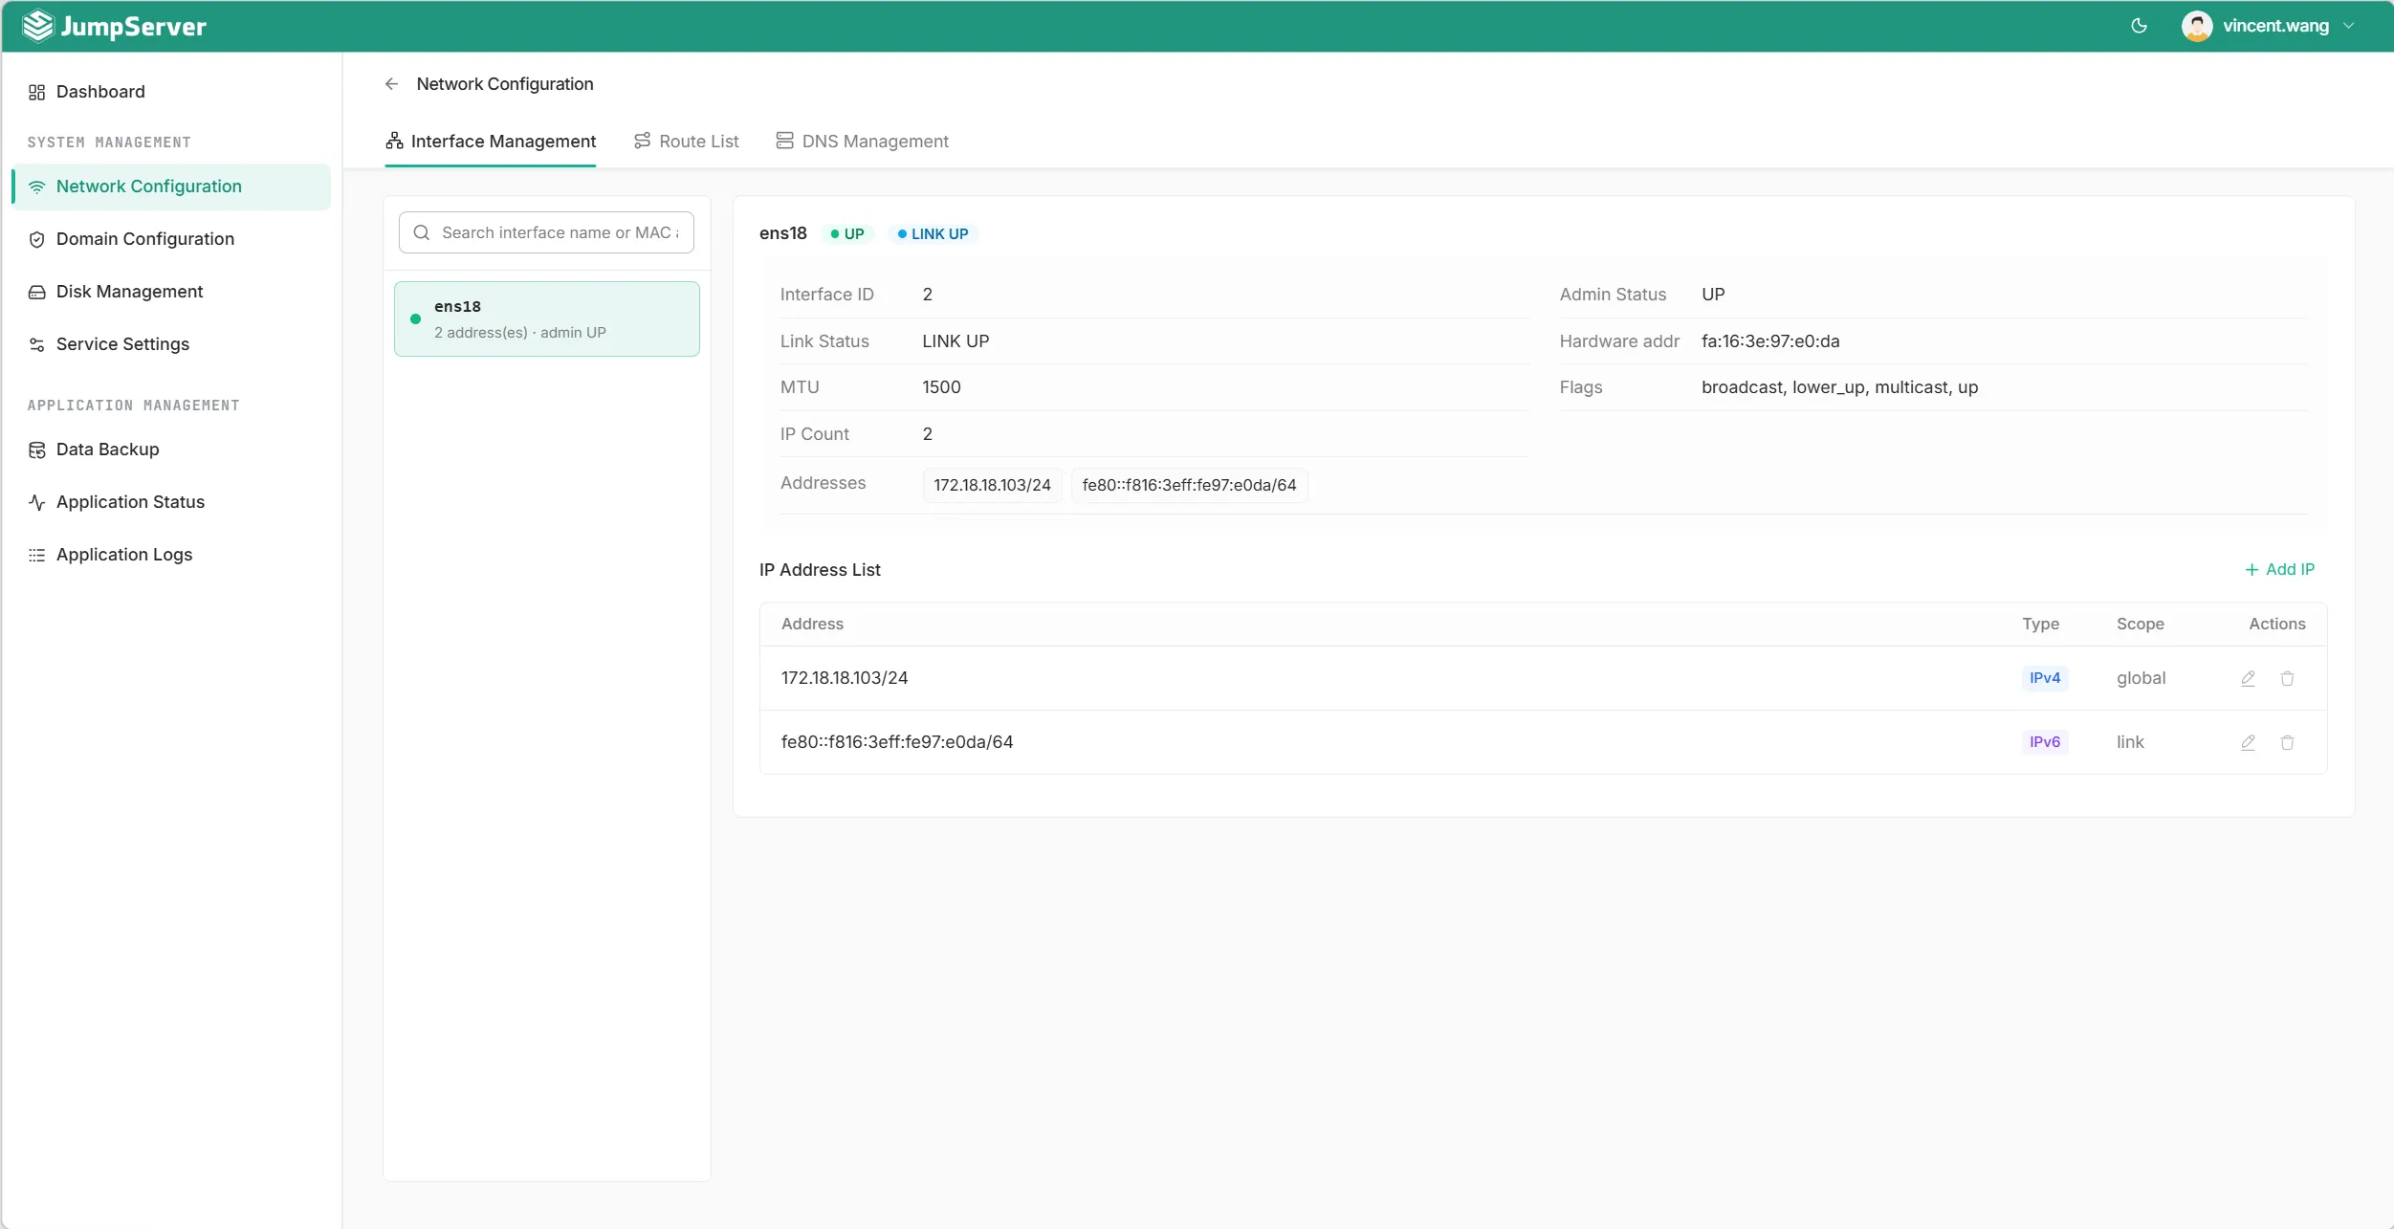Click the IP Address List heading
Screen dimensions: 2394x1229
click(x=820, y=570)
